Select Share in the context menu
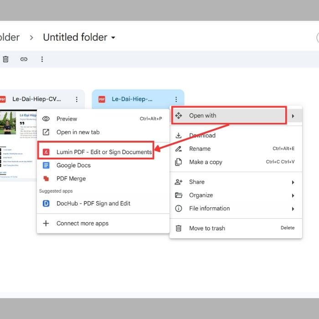Image resolution: width=319 pixels, height=319 pixels. click(236, 182)
